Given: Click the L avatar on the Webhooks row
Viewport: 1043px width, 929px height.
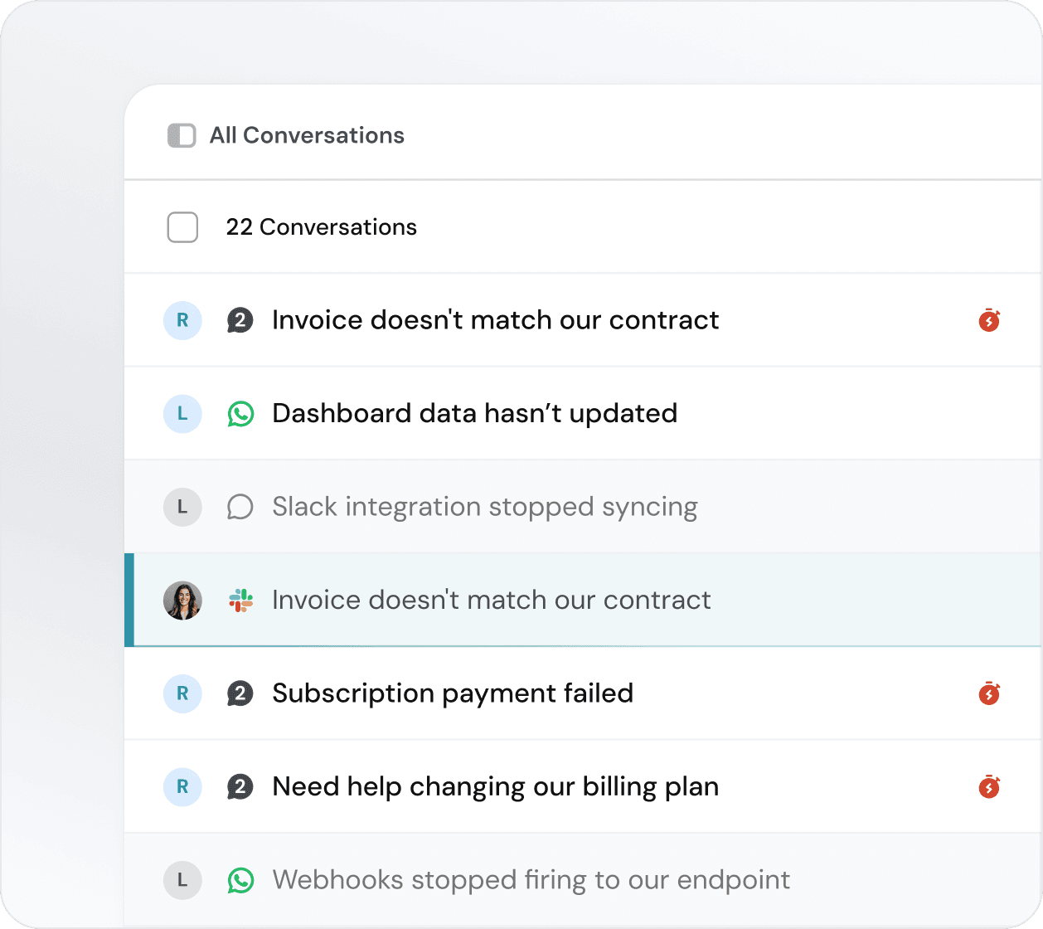Looking at the screenshot, I should pos(182,880).
